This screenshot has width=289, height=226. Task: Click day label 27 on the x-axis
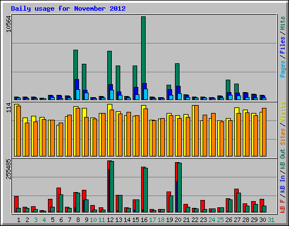tap(237, 220)
